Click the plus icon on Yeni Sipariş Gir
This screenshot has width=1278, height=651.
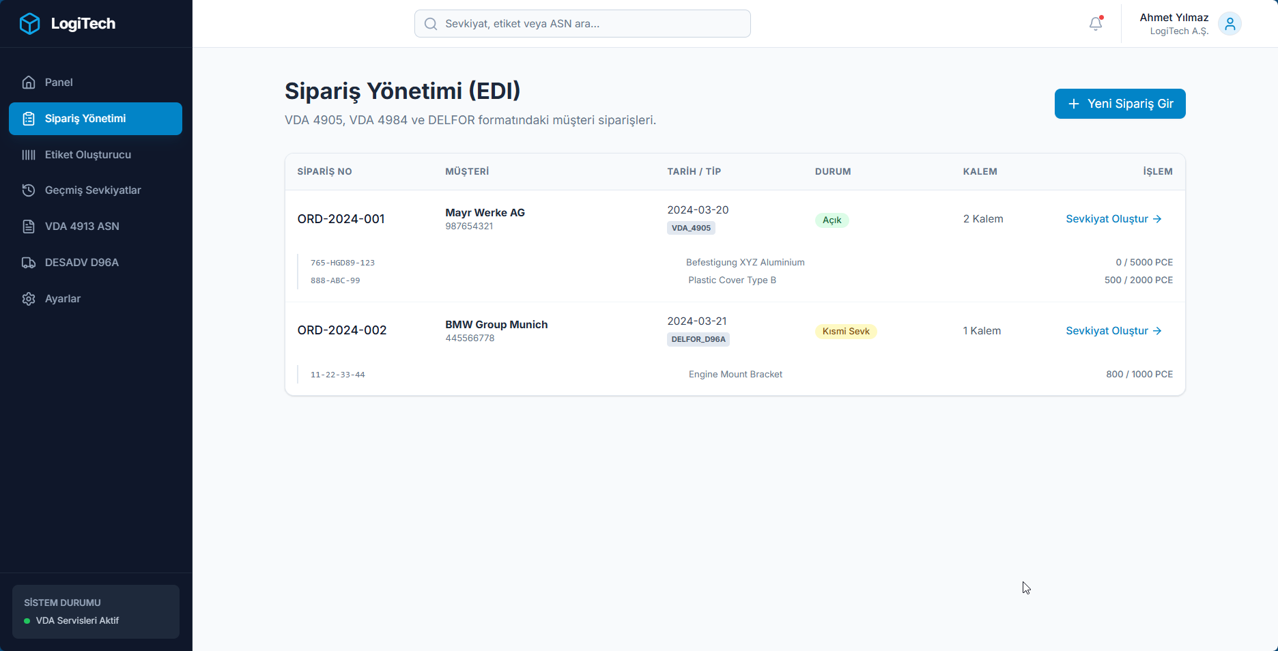pyautogui.click(x=1074, y=104)
